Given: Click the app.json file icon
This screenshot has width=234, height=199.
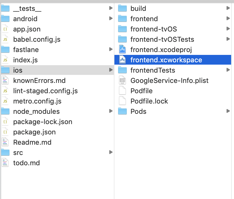Looking at the screenshot, I should point(5,29).
